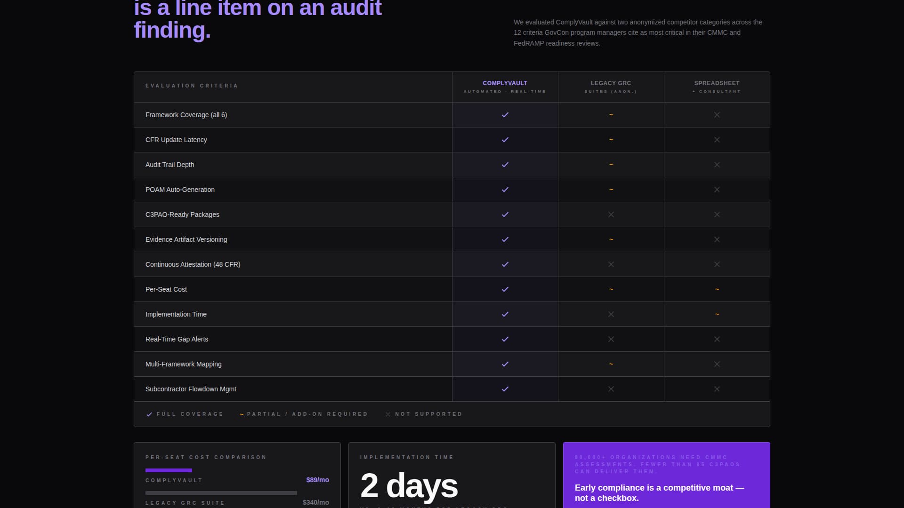The image size is (904, 508).
Task: Click ComplyVault checkmark for Implementation Time
Action: click(505, 314)
